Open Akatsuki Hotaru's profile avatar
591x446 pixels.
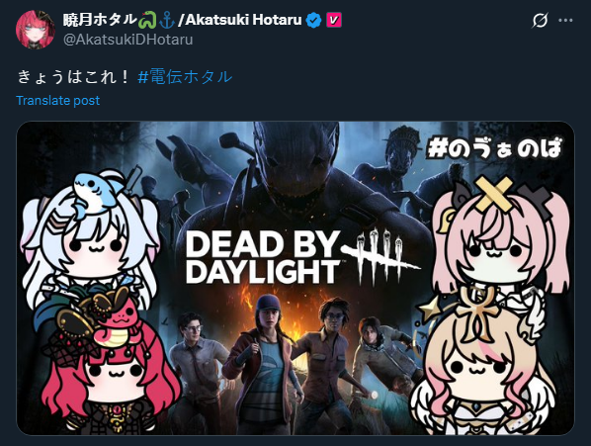[36, 30]
